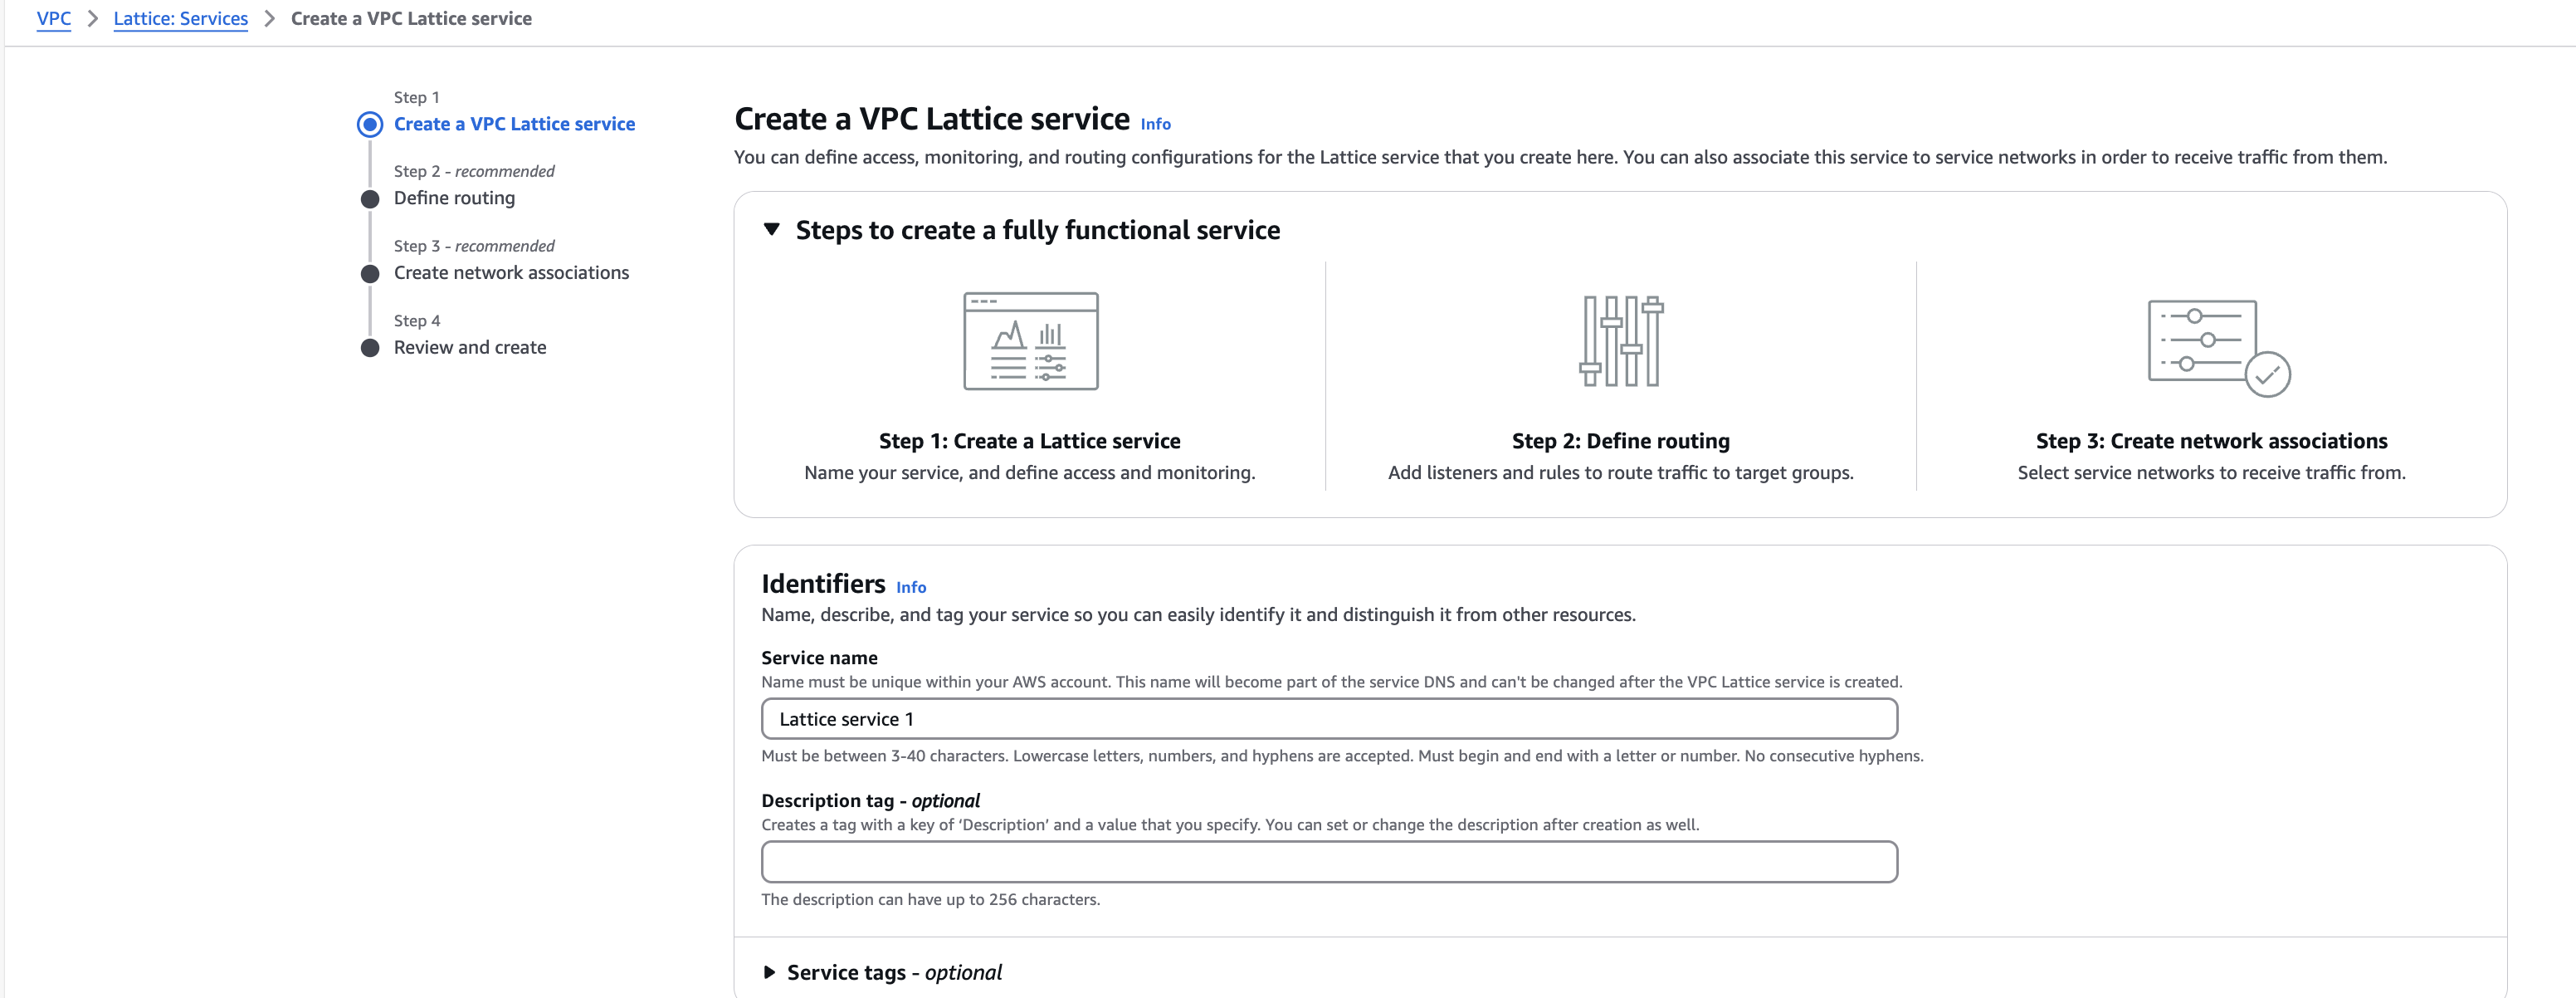Select Create network associations wizard step
The height and width of the screenshot is (998, 2576).
pyautogui.click(x=511, y=273)
